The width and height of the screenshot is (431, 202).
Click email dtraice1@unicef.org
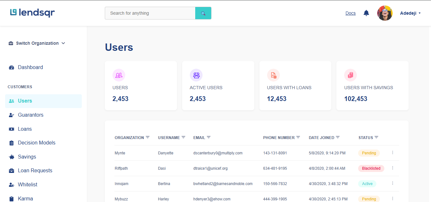coord(211,168)
